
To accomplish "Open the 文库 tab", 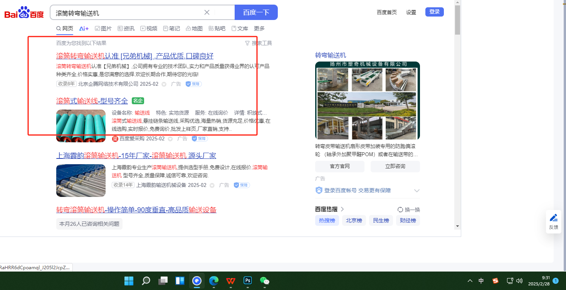I will click(240, 28).
